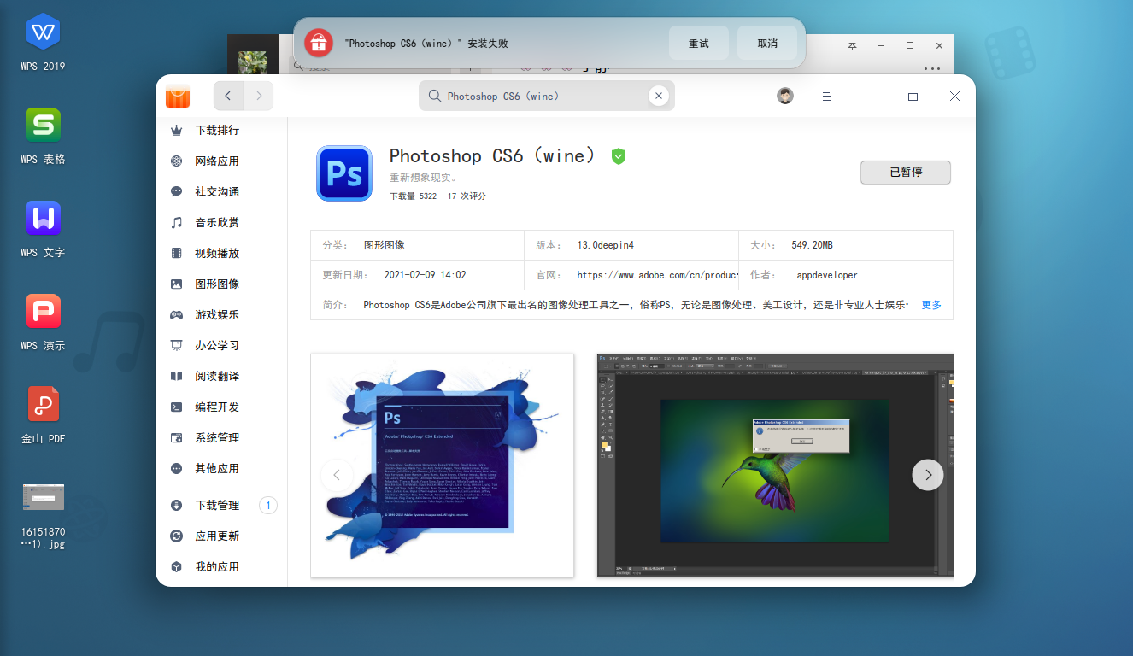Open the Photoshop splash screen screenshot

442,466
